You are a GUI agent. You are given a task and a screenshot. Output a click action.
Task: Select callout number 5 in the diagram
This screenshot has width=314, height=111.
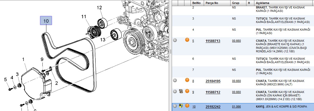click(6, 80)
